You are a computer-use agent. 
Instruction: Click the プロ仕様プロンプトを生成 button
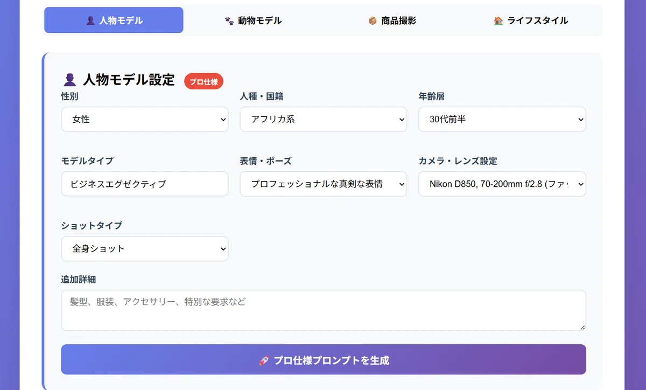coord(324,359)
